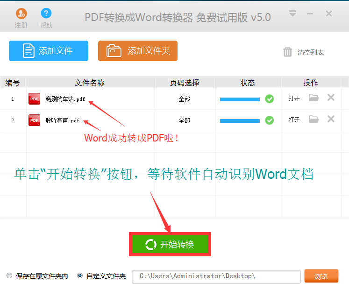Click progress bar of 聆听春声.pdf
The image size is (349, 296).
click(x=240, y=121)
